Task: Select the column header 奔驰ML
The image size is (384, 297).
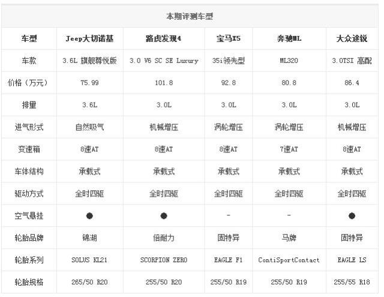Action: [289, 38]
